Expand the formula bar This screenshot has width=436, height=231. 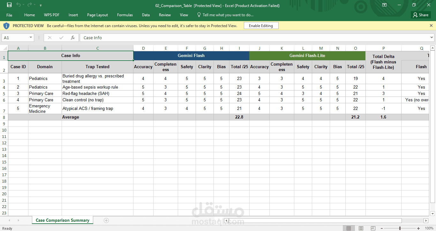tap(432, 38)
